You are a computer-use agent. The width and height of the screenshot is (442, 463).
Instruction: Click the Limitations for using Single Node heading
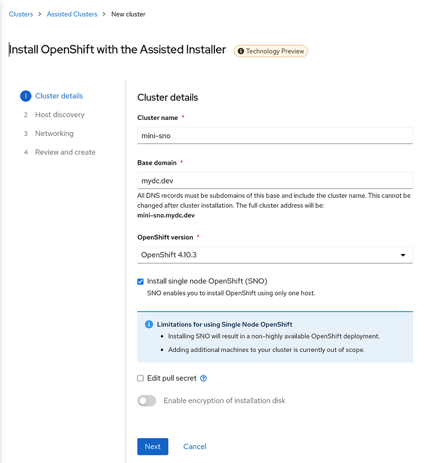click(225, 324)
